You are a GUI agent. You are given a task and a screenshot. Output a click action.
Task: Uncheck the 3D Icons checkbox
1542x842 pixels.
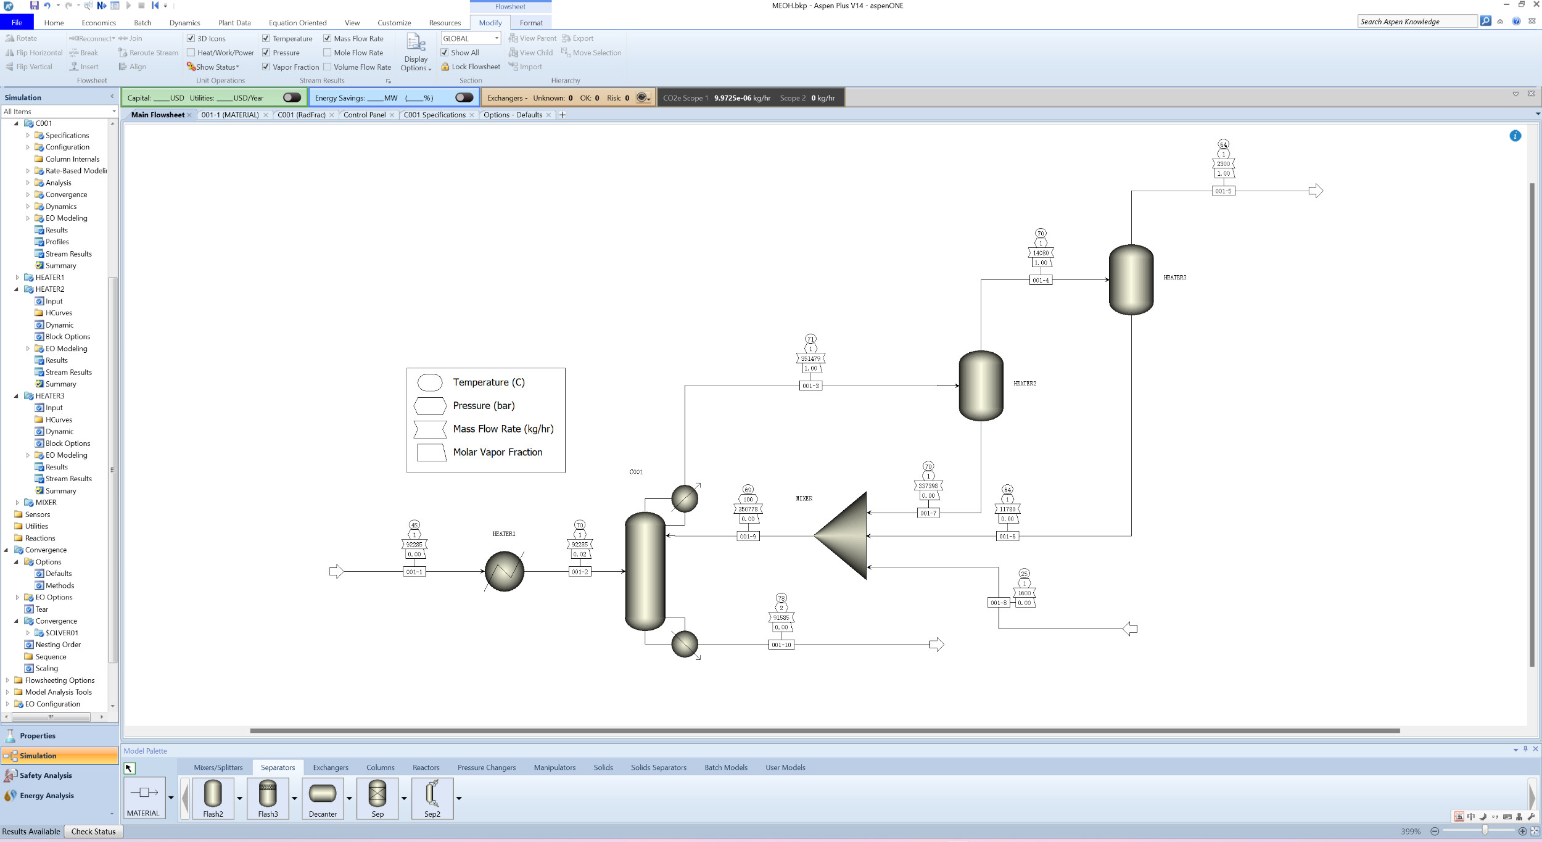click(191, 38)
